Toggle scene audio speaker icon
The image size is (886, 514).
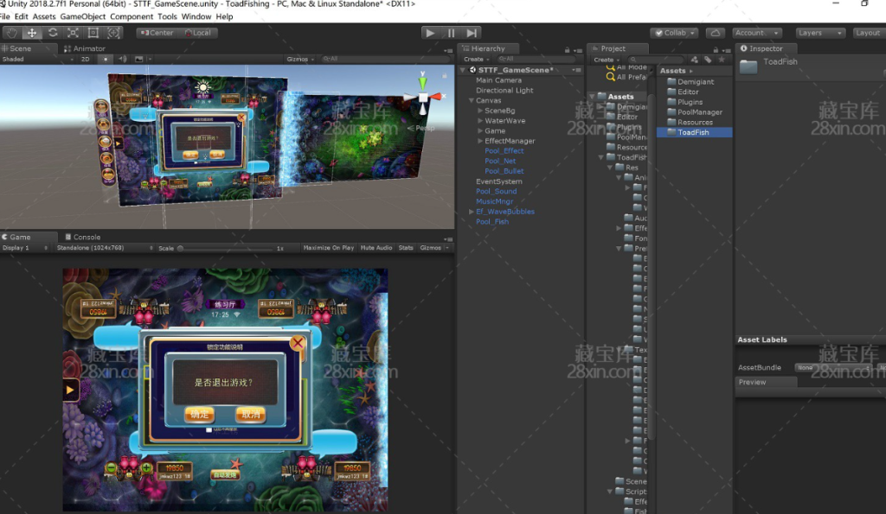[x=123, y=60]
